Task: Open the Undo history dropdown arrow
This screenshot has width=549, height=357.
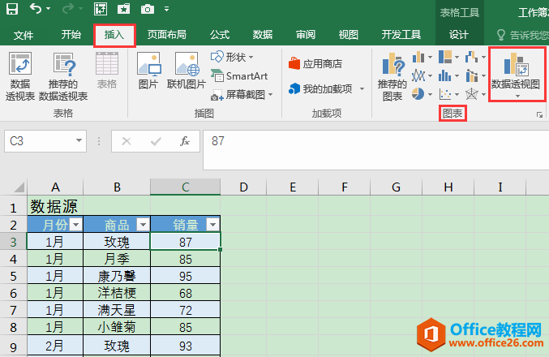Action: (49, 9)
